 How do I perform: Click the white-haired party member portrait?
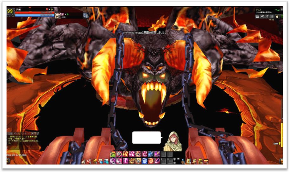pyautogui.click(x=58, y=16)
